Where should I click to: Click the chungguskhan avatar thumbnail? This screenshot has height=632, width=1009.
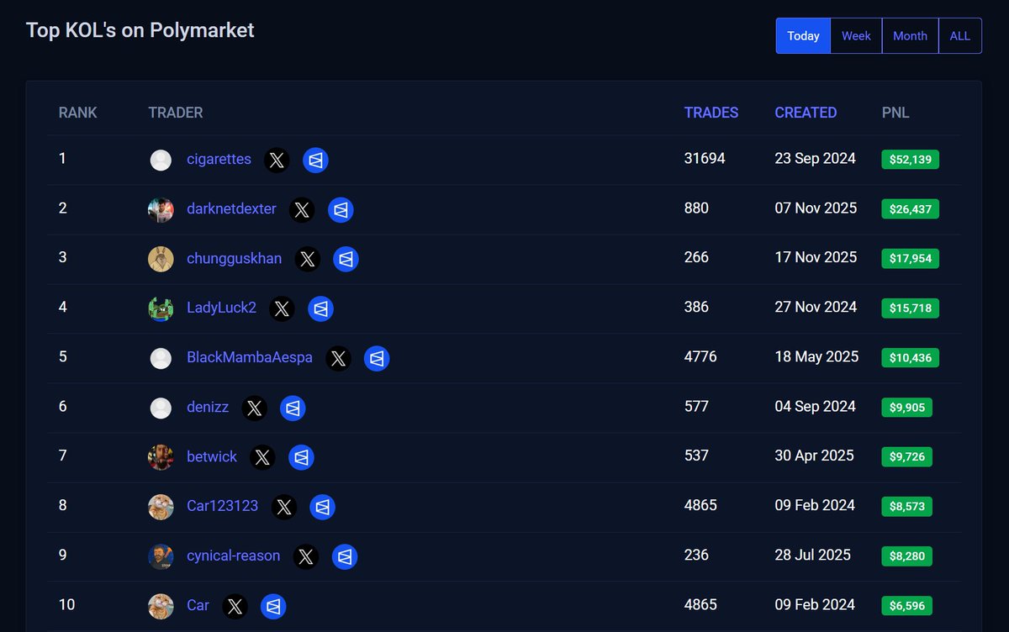(161, 259)
